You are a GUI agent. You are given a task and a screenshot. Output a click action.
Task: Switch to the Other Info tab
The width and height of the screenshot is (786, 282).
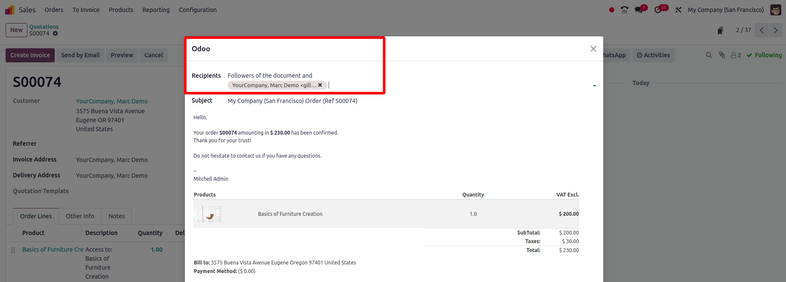click(x=80, y=216)
